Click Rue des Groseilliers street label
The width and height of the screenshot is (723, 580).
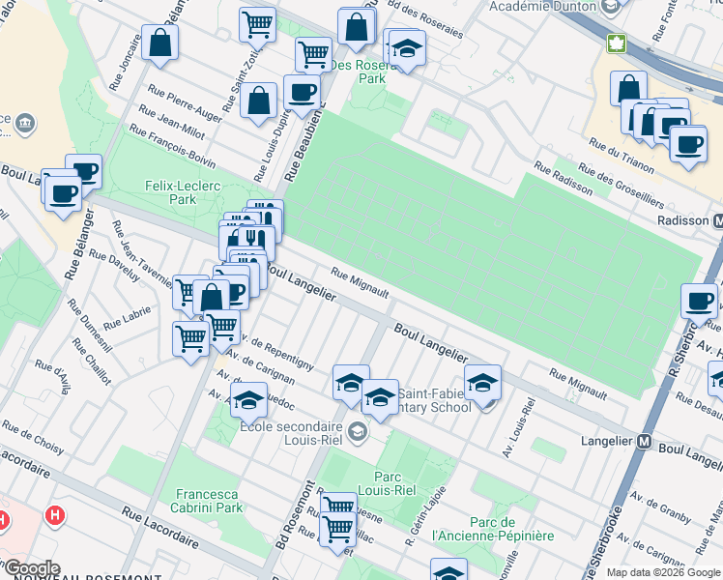coord(622,186)
